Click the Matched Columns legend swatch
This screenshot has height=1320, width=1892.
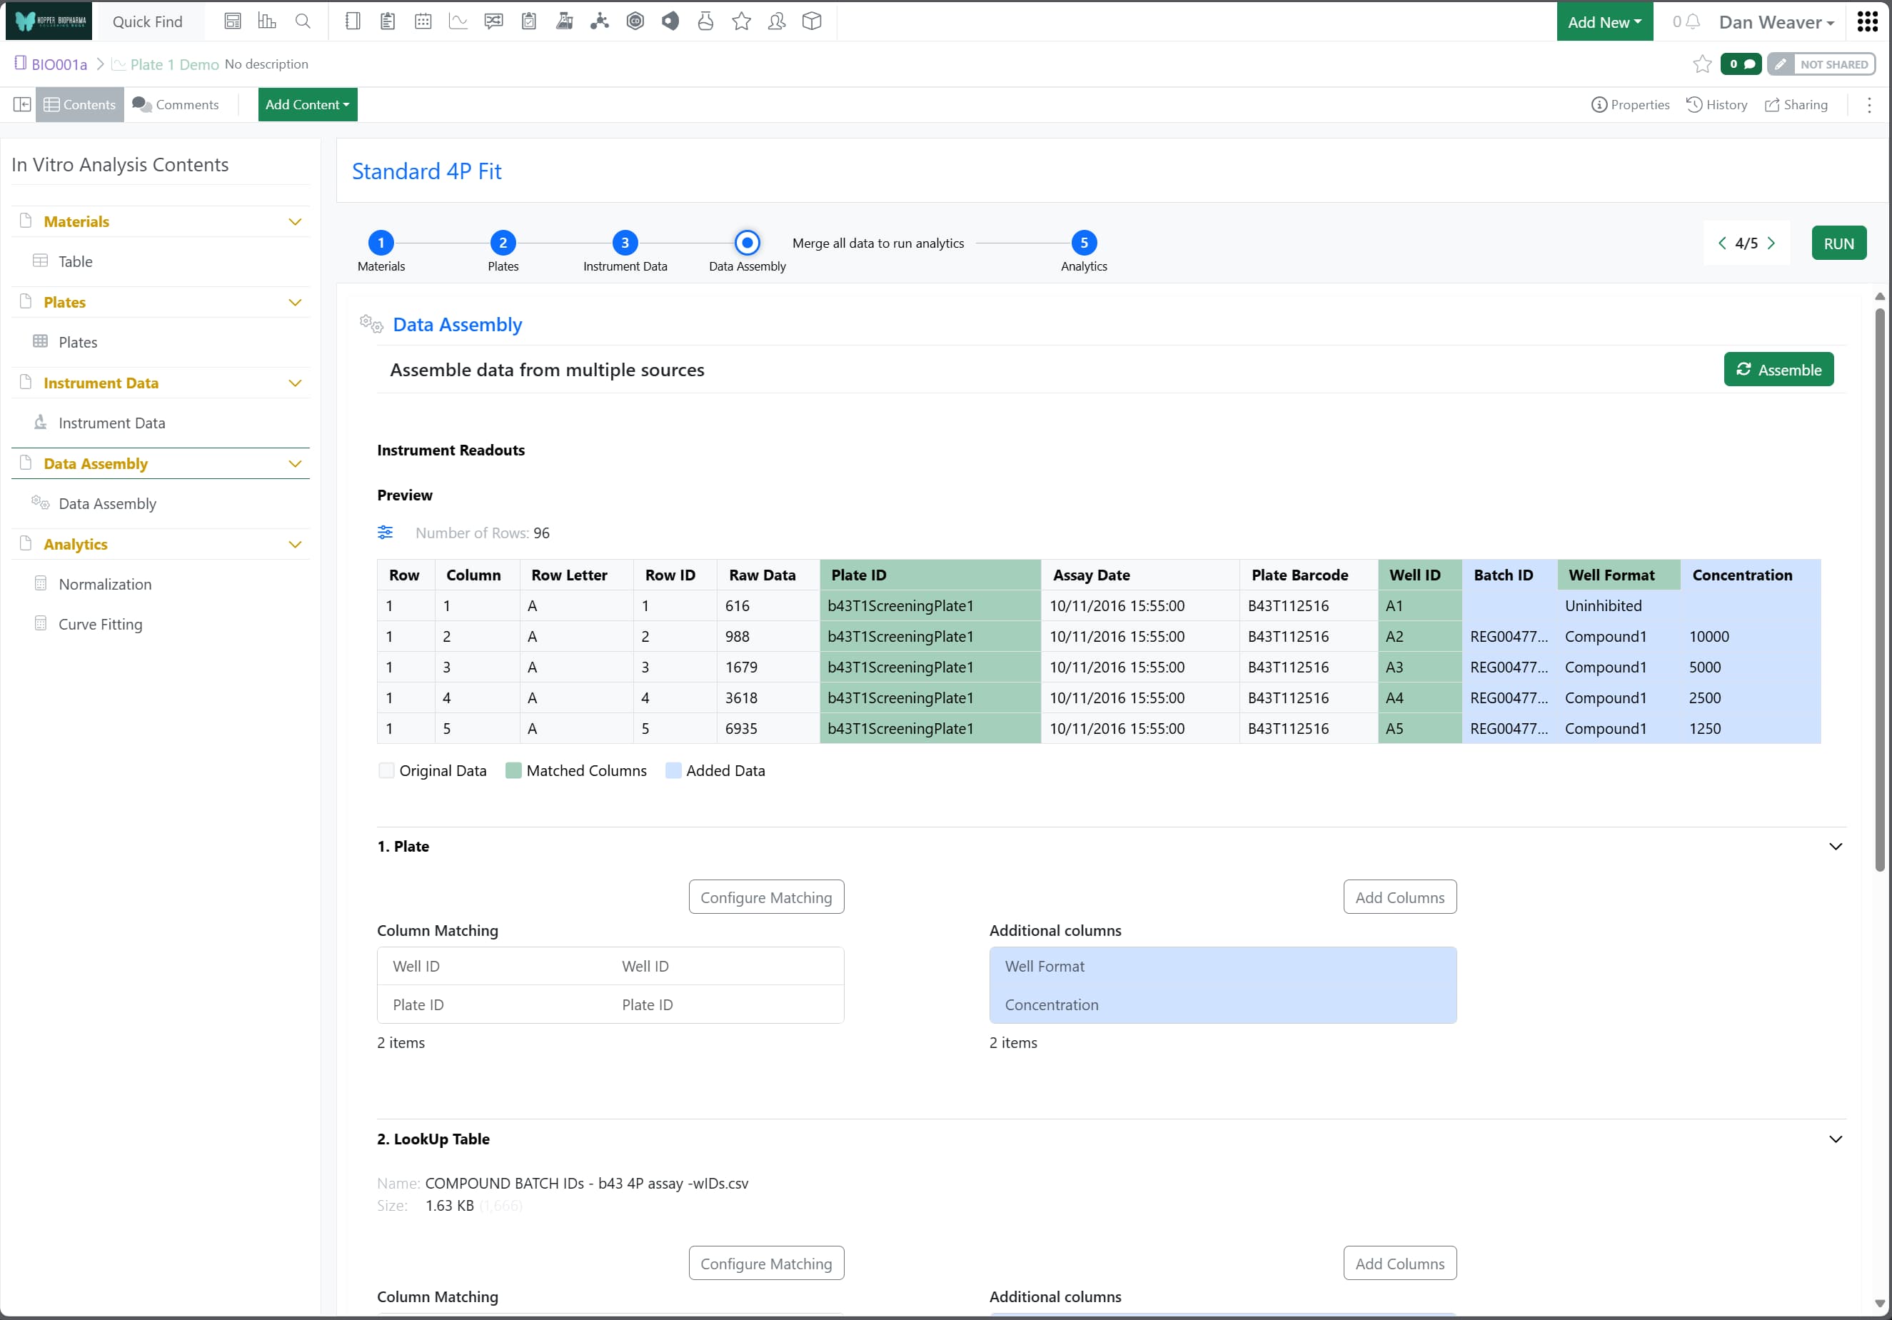click(x=513, y=770)
